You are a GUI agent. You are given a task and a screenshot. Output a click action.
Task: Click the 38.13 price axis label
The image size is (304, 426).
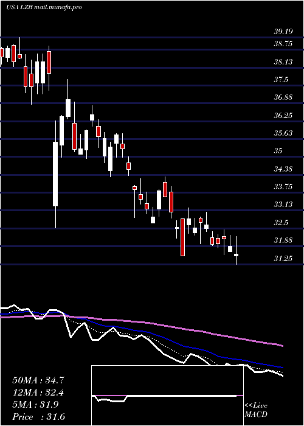tap(283, 62)
